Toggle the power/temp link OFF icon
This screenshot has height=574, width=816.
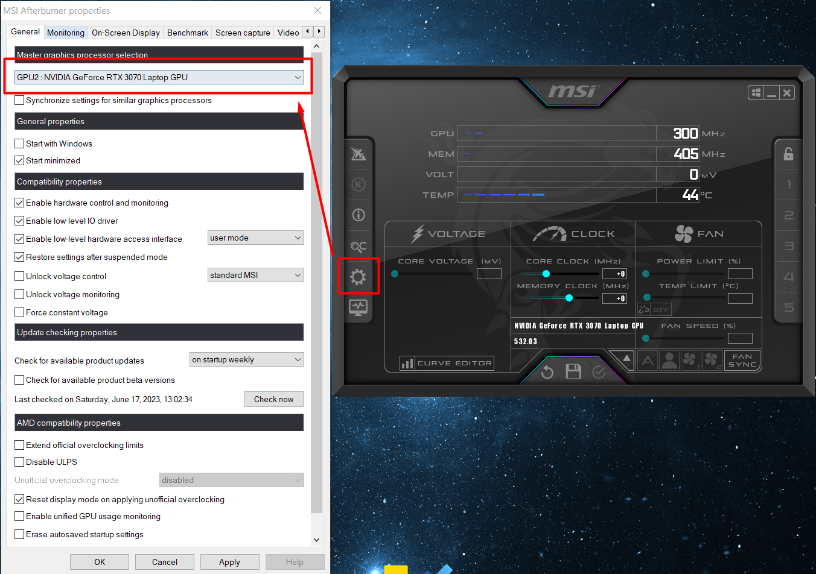point(655,309)
